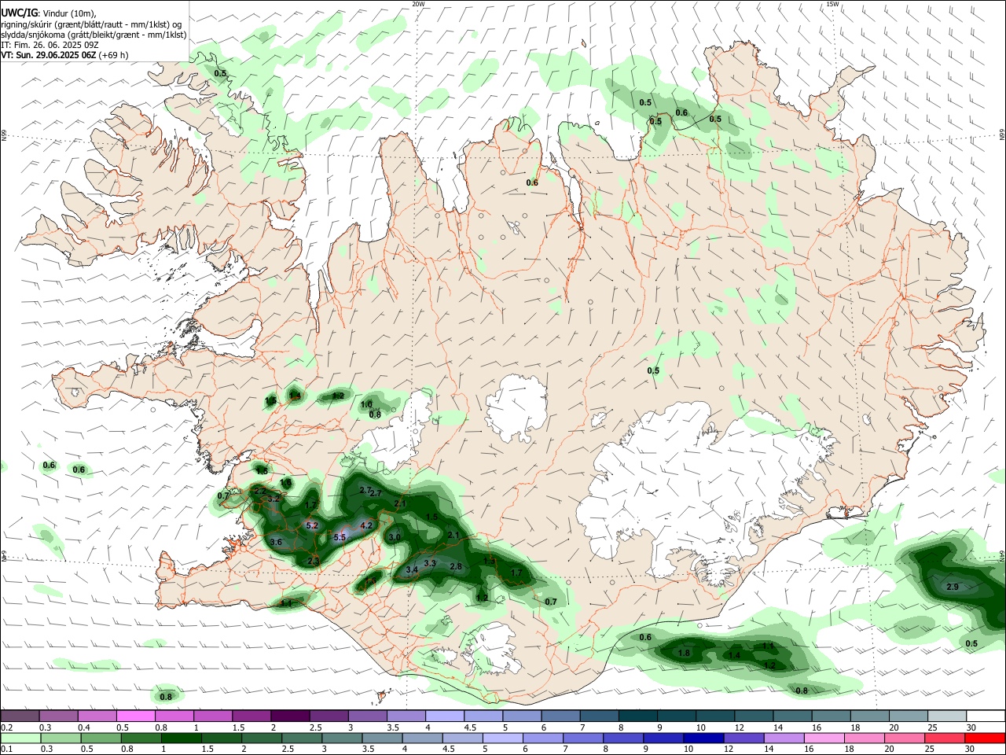Click the 3.0 precipitation value
Viewport: 1006px width, 755px height.
click(x=395, y=537)
